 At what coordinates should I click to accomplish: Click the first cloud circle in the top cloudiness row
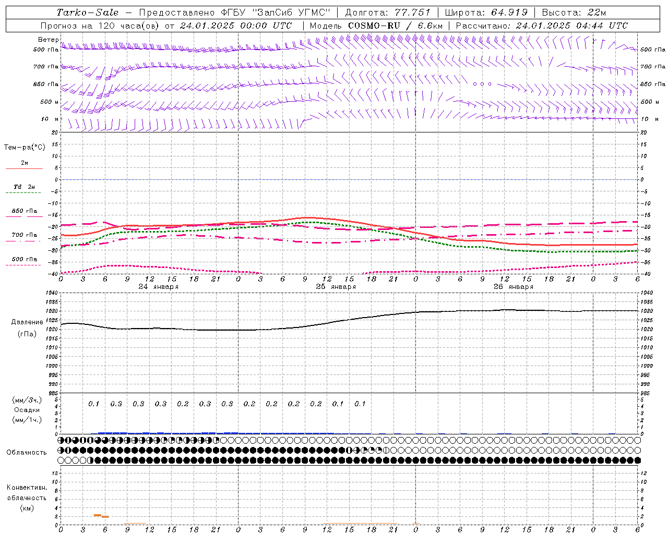61,440
